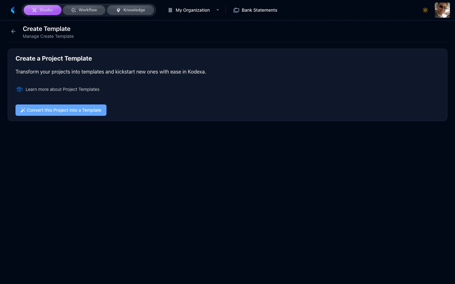Click the Kodexa logo icon
The image size is (455, 284).
[x=13, y=10]
